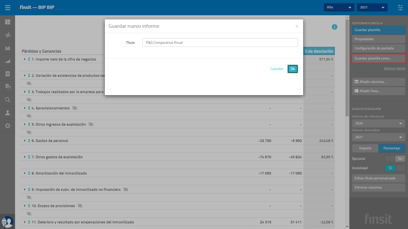Click Configuración de pantalla item
Viewport: 408px width, 229px height.
click(x=378, y=48)
